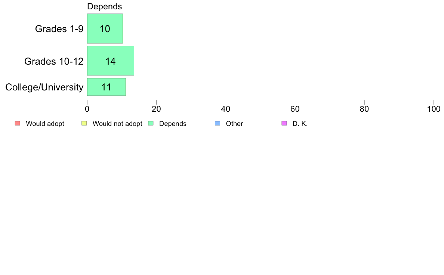
Task: Click the Grades 10-12 axis label
Action: pyautogui.click(x=54, y=61)
